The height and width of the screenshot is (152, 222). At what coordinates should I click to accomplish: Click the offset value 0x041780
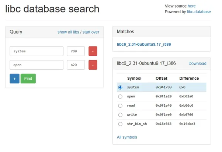pos(163,87)
